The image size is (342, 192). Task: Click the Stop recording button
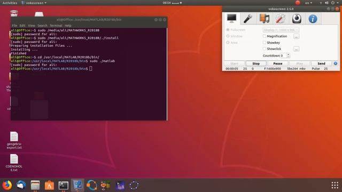coord(256,63)
